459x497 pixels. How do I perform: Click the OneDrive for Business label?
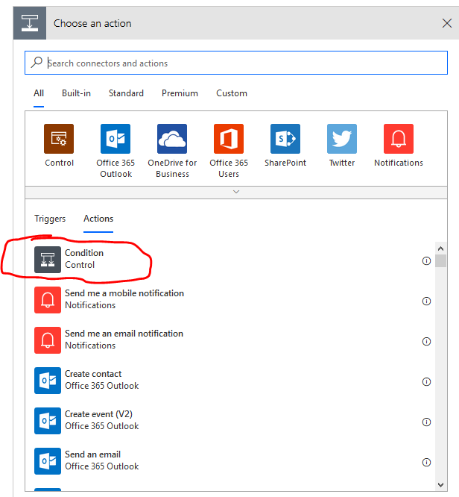[x=172, y=169]
